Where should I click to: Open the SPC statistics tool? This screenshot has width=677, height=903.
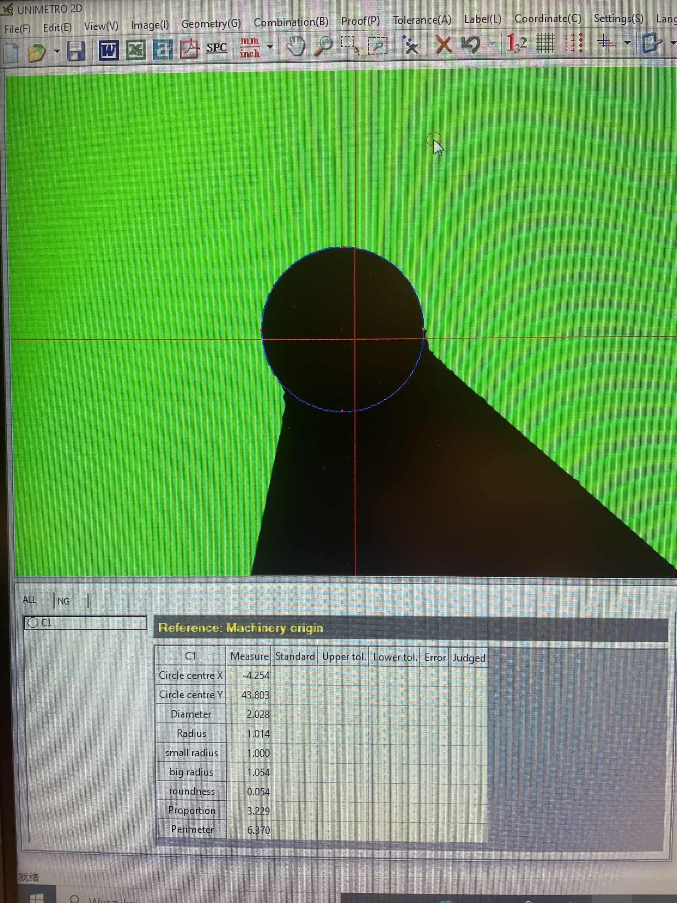pos(216,48)
